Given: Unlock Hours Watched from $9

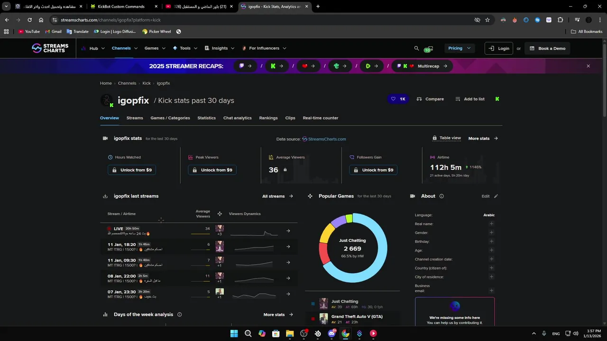Looking at the screenshot, I should pyautogui.click(x=132, y=170).
